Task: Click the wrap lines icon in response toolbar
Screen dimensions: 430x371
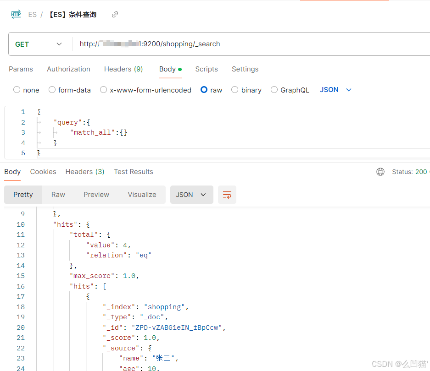Action: tap(227, 195)
